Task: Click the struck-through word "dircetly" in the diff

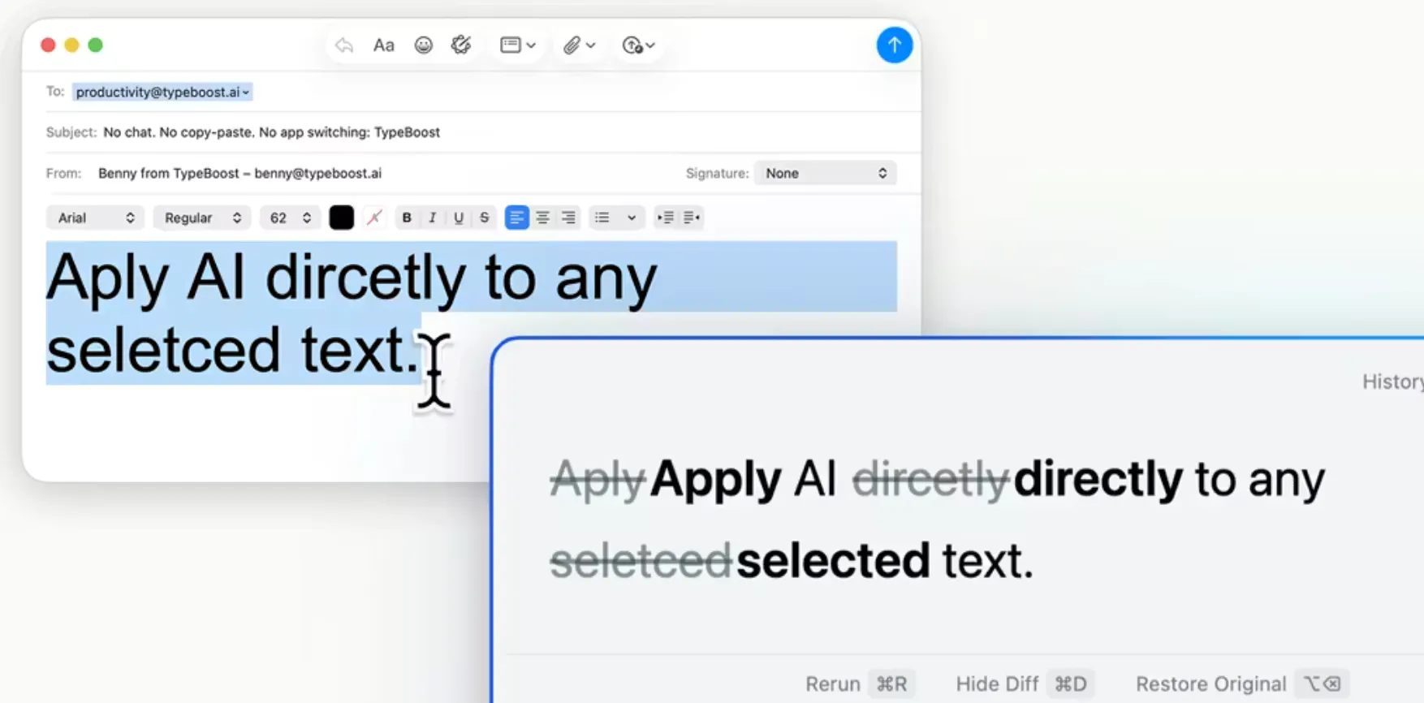Action: [930, 479]
